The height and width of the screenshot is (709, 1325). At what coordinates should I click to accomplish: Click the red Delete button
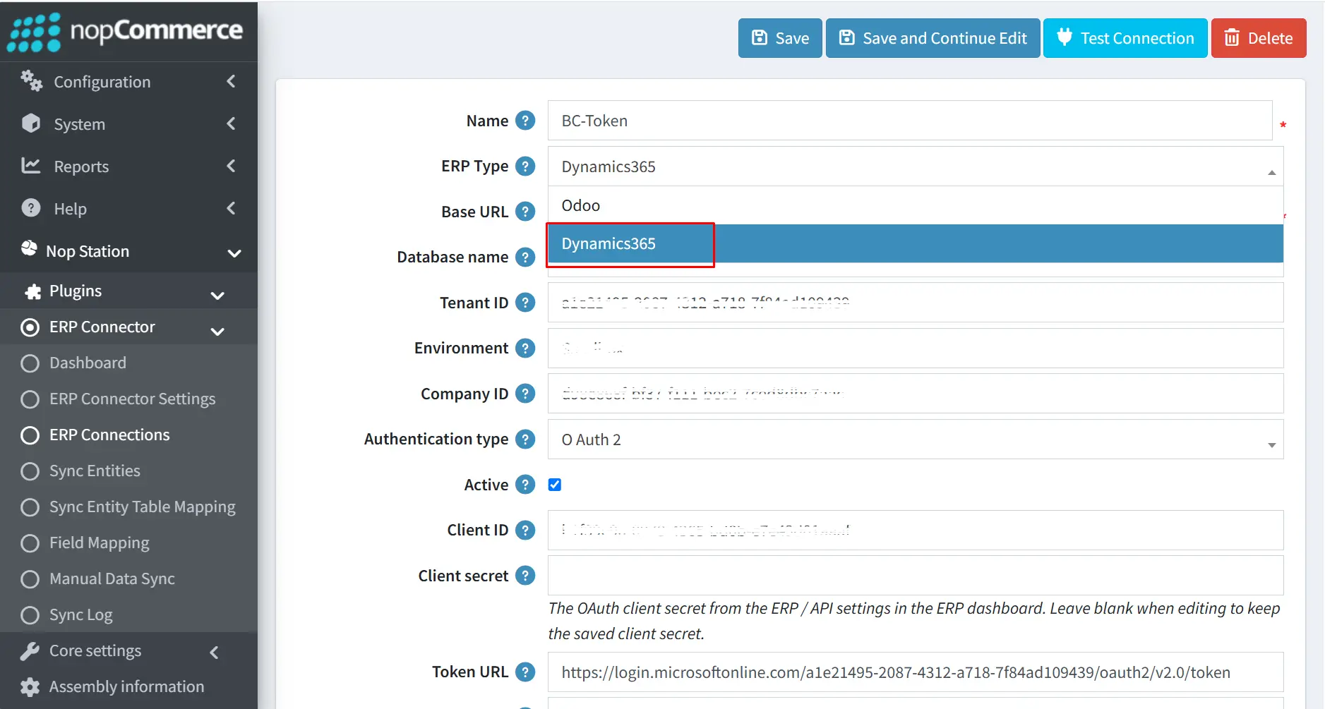click(1259, 38)
